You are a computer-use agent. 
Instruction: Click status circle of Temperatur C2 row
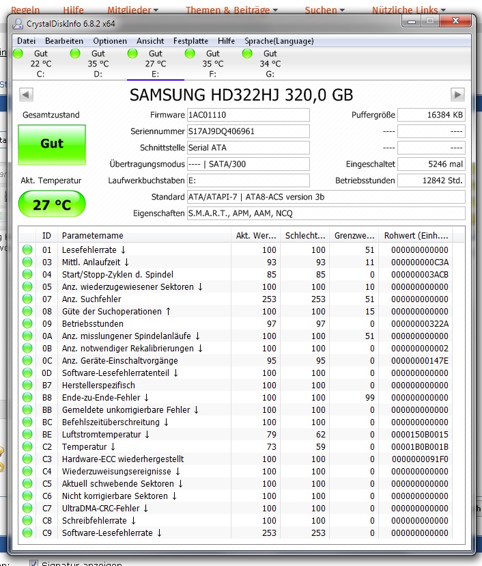27,446
